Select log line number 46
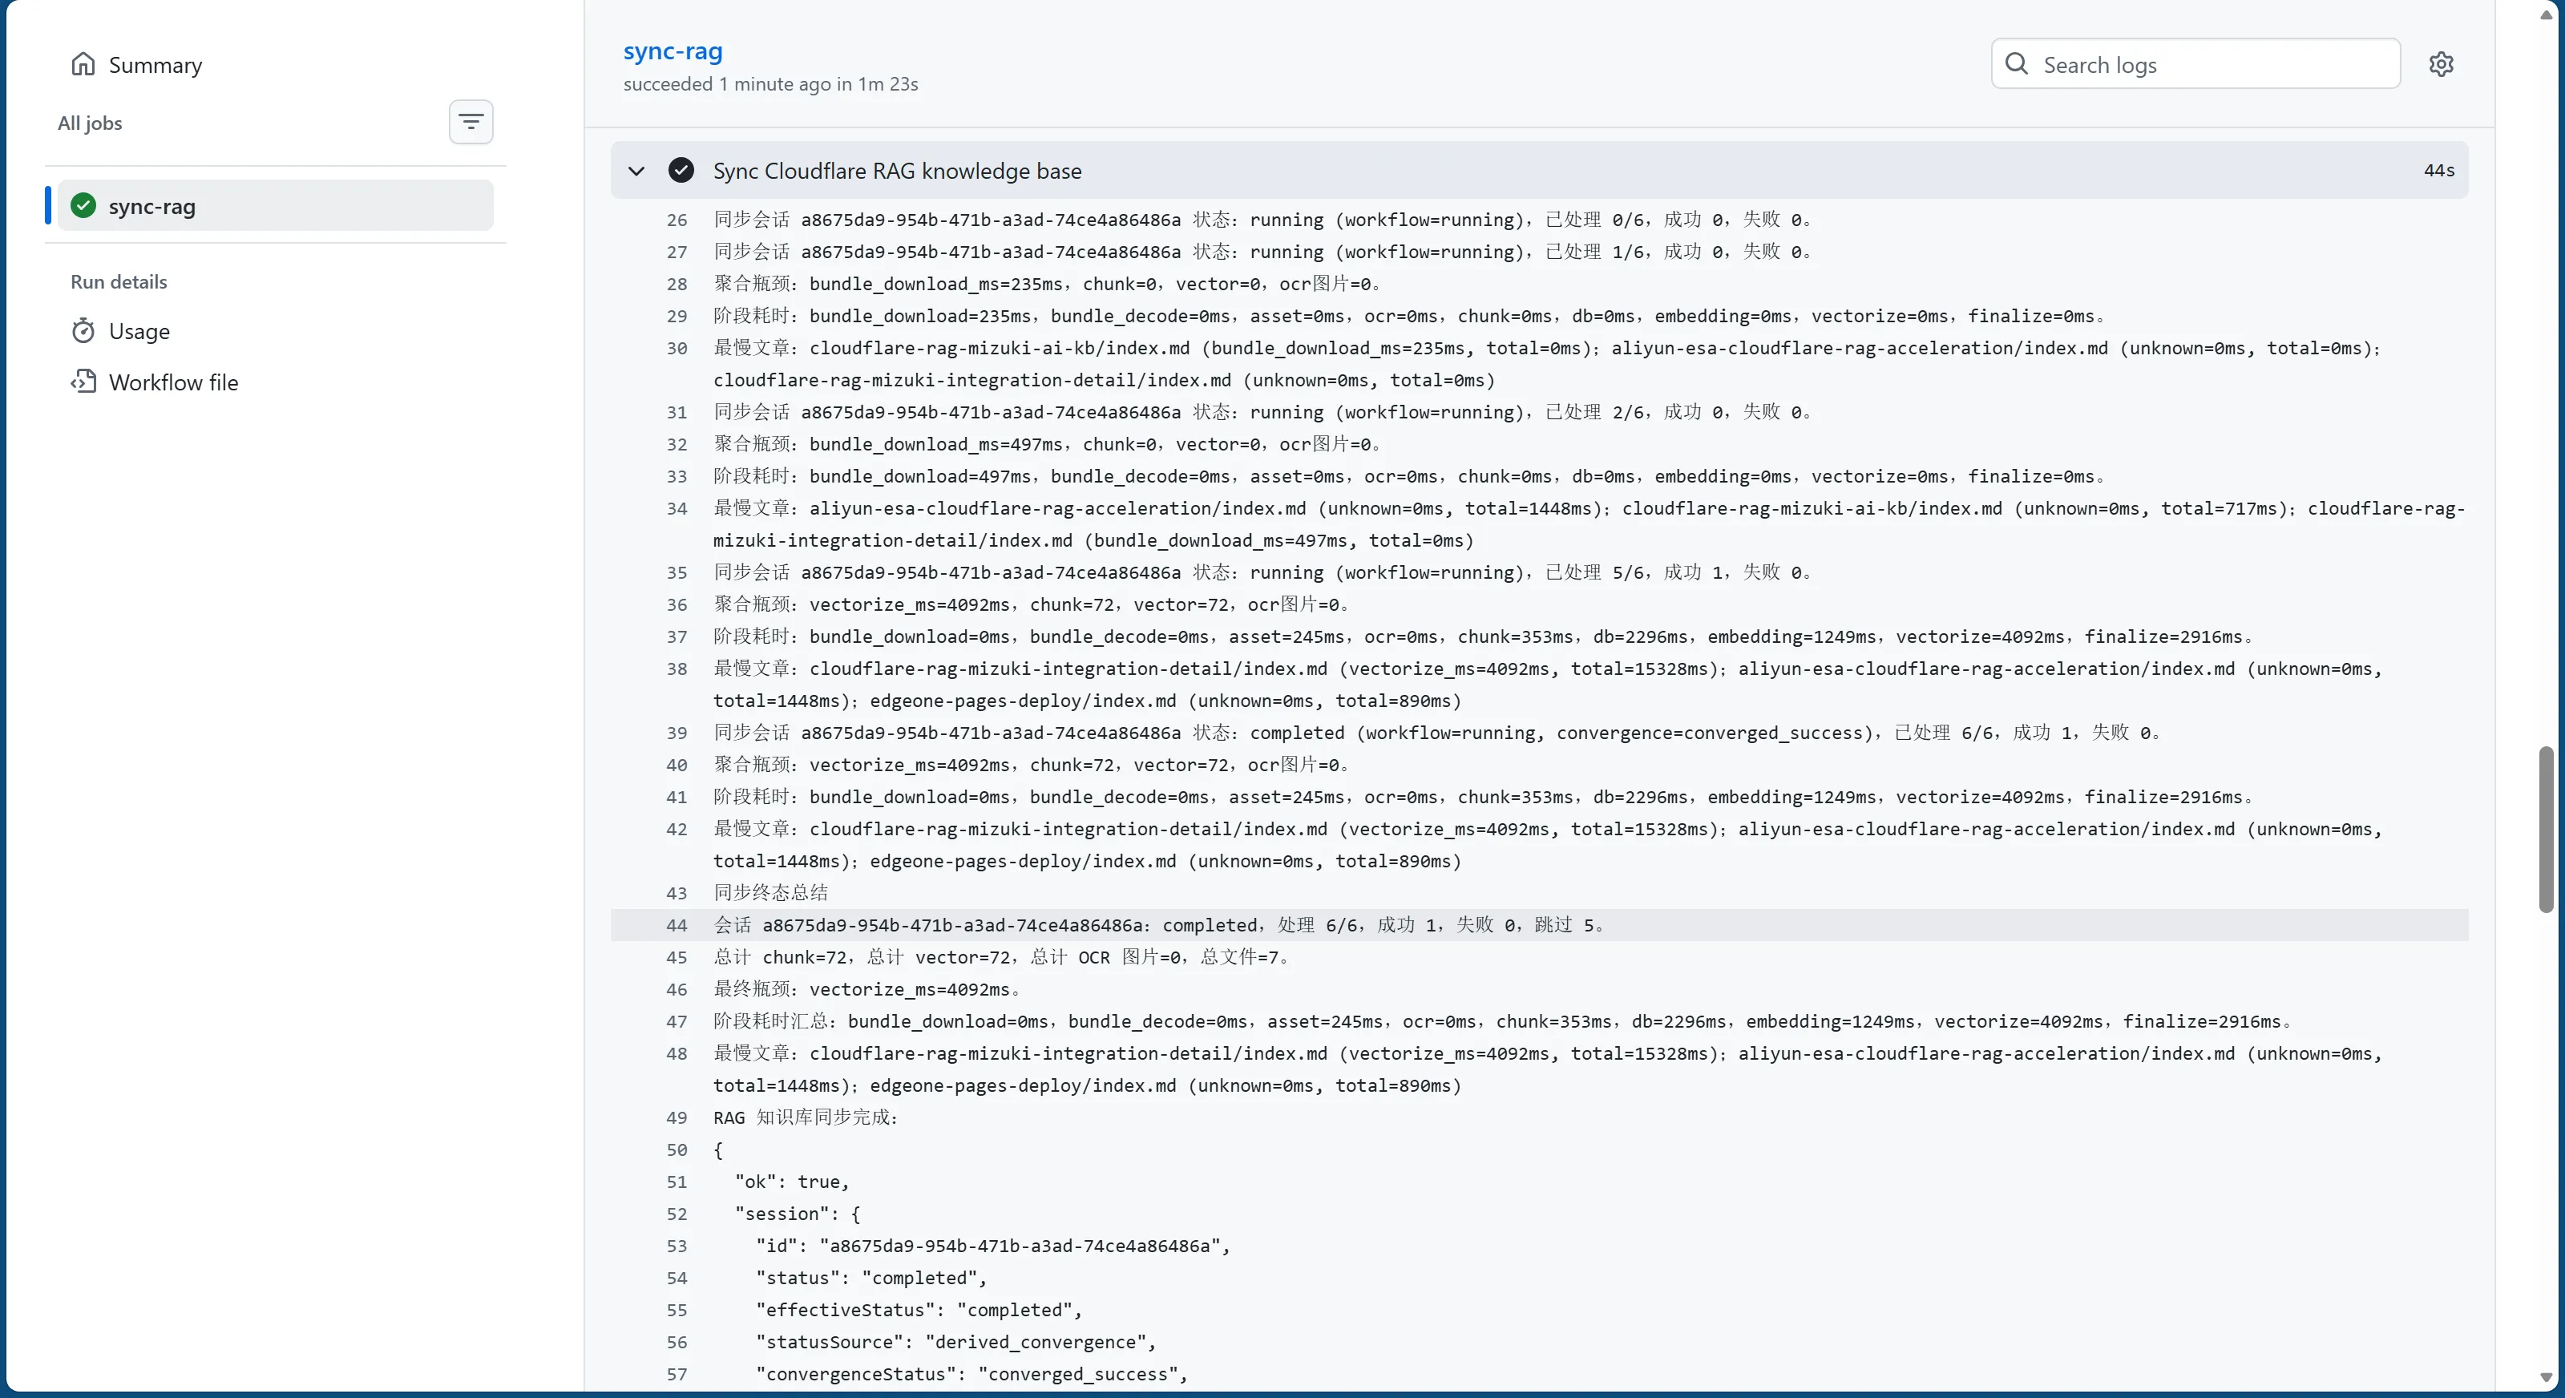Viewport: 2565px width, 1398px height. [677, 990]
